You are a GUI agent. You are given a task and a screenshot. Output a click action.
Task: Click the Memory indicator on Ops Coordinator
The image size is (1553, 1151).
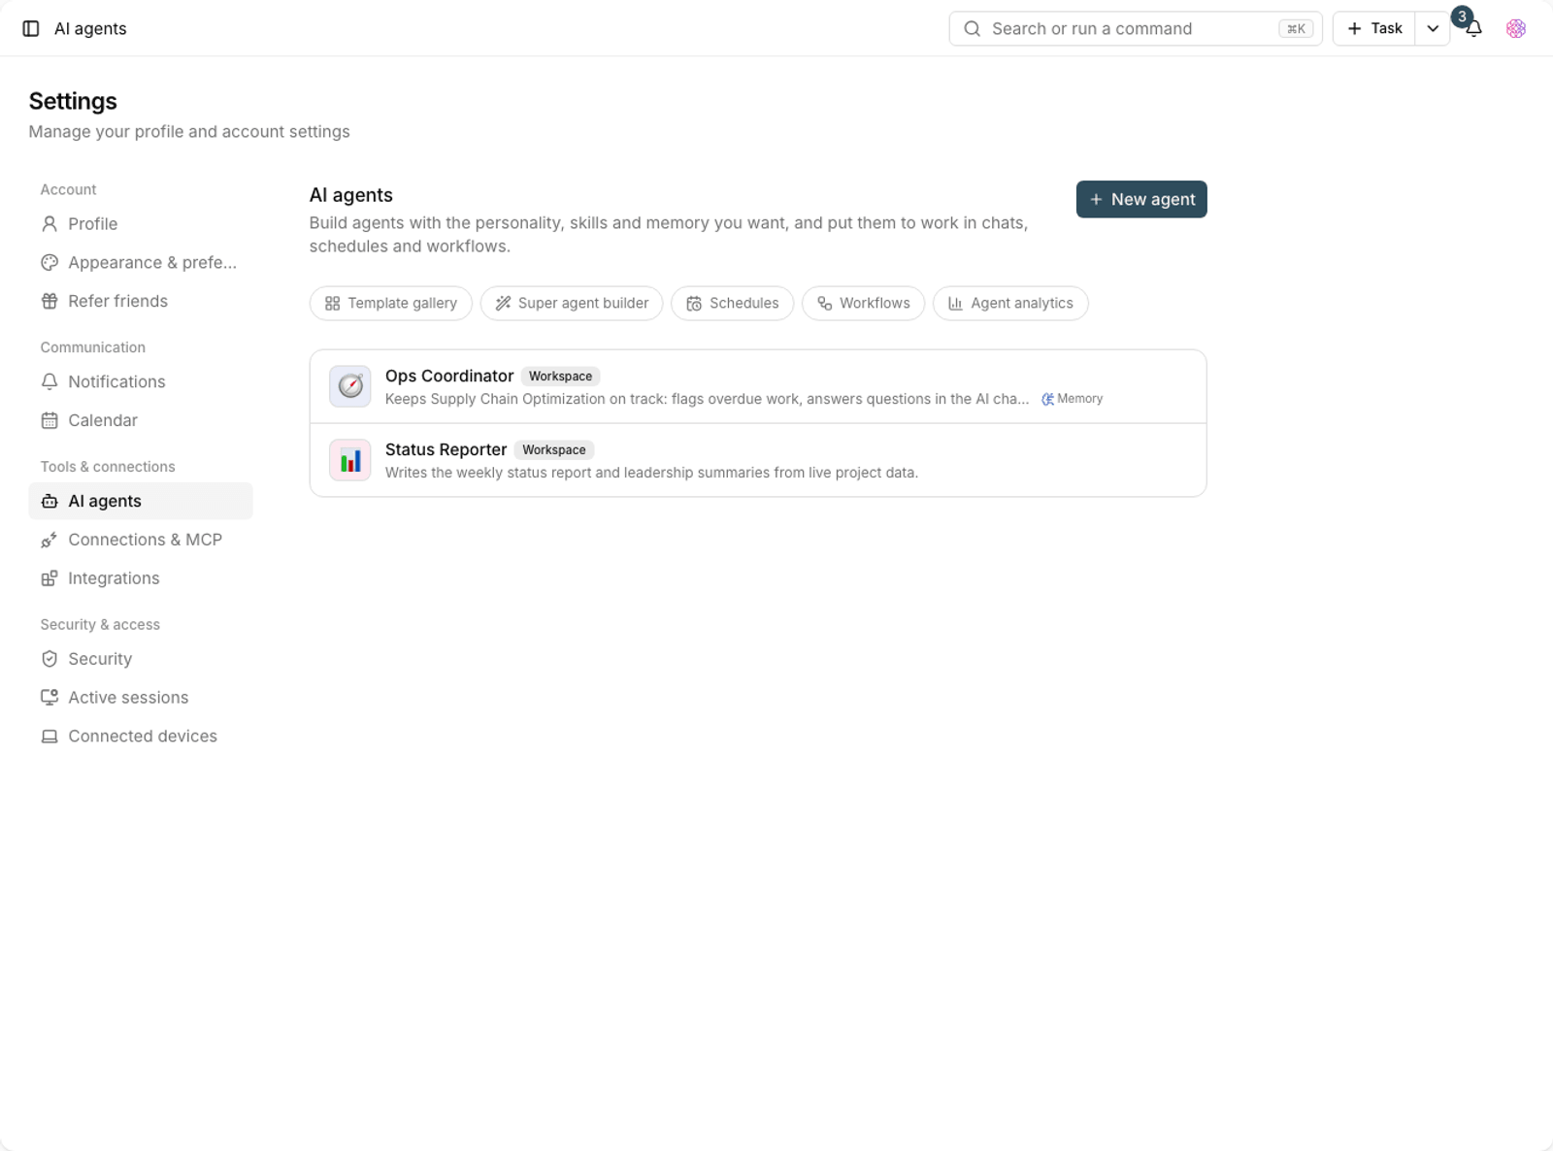tap(1073, 399)
